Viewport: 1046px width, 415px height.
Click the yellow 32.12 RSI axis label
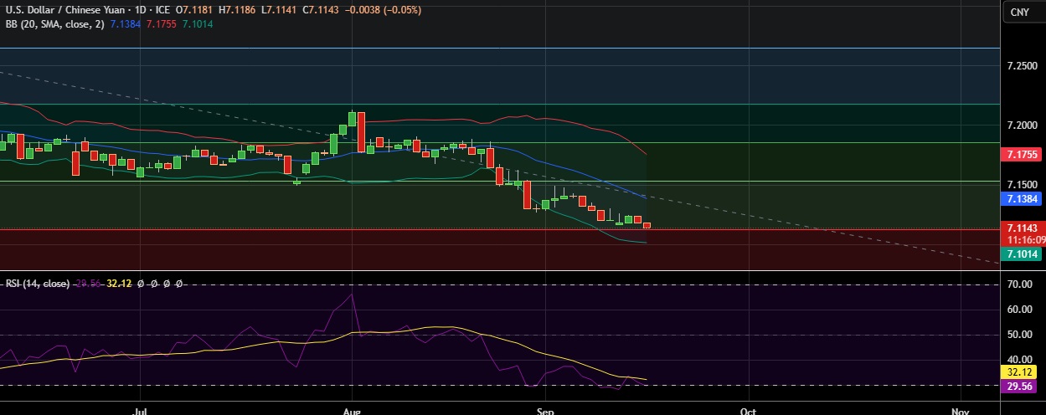click(x=1022, y=373)
